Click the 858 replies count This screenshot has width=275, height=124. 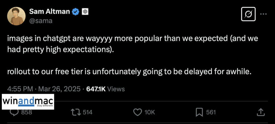[27, 112]
